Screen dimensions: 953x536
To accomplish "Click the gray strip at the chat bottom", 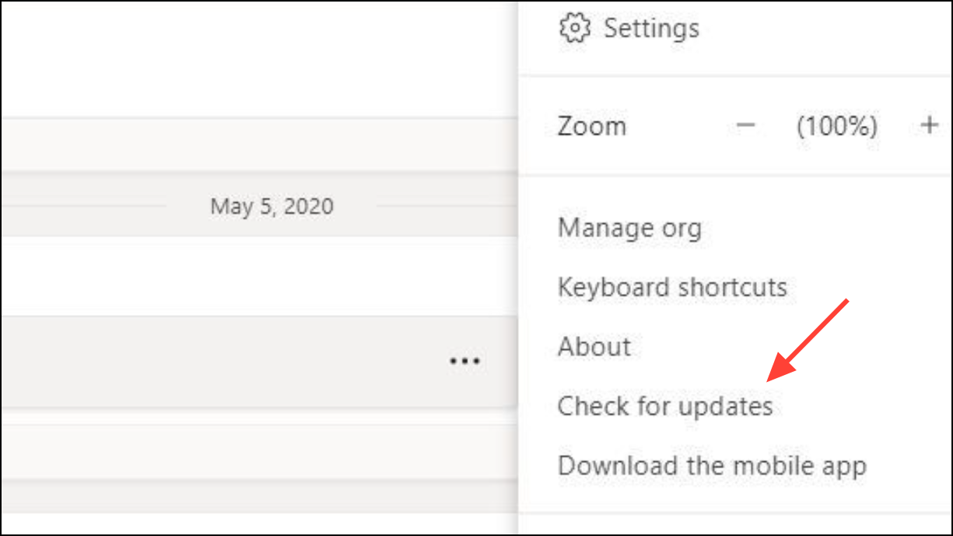I will tap(257, 496).
